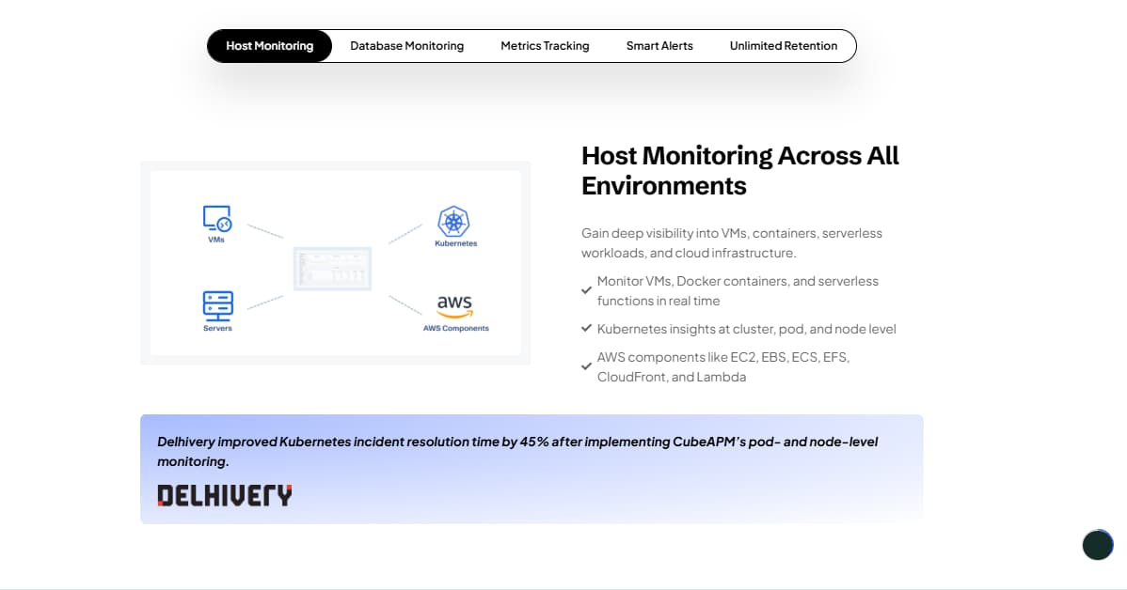Viewport: 1127px width, 590px height.
Task: Select the Host Monitoring tab
Action: [269, 46]
